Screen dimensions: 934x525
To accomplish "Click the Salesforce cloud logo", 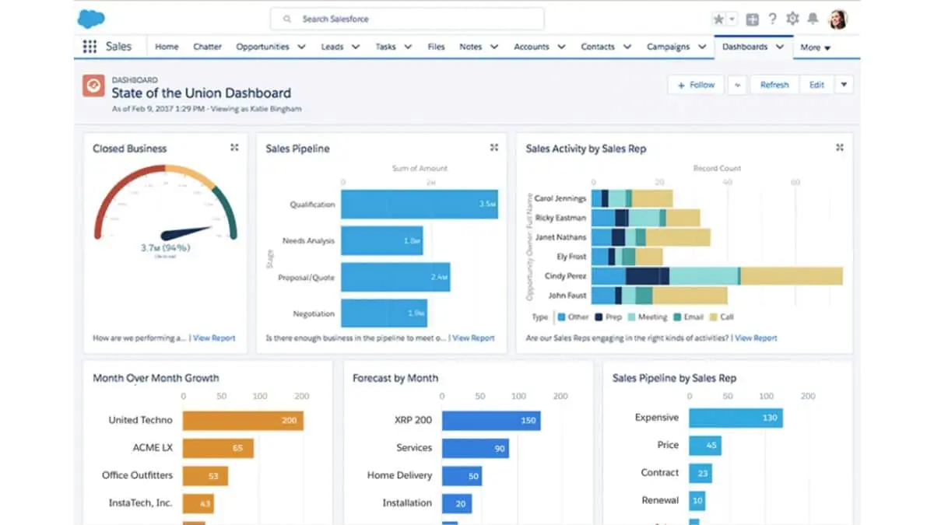I will [91, 19].
